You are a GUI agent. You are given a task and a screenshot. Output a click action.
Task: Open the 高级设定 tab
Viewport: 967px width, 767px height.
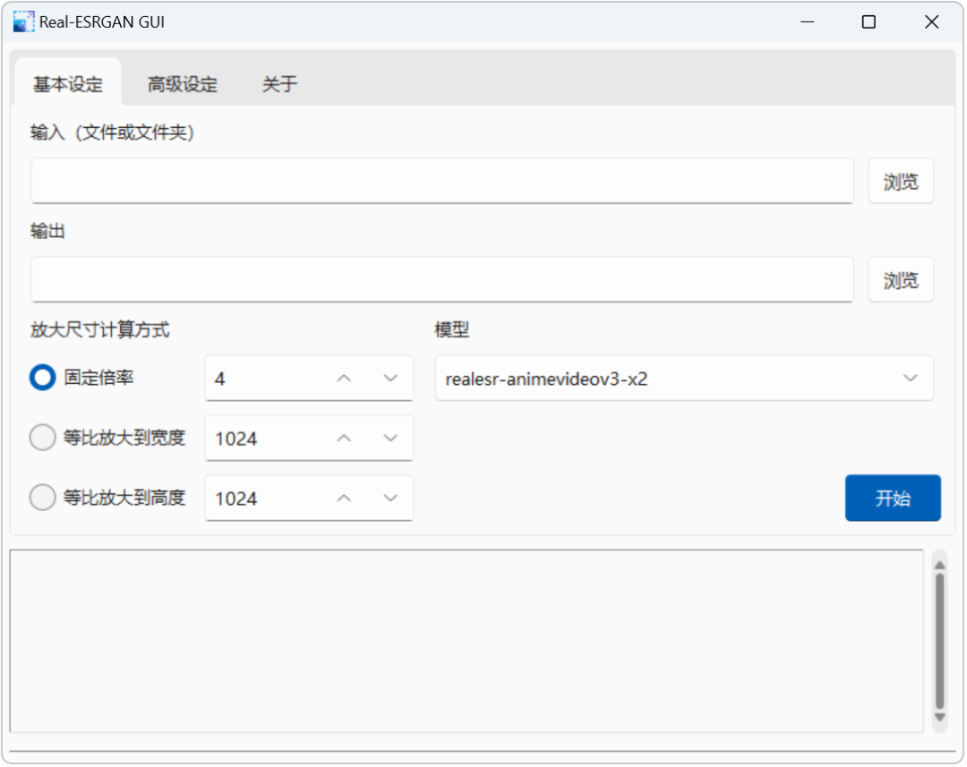coord(183,84)
